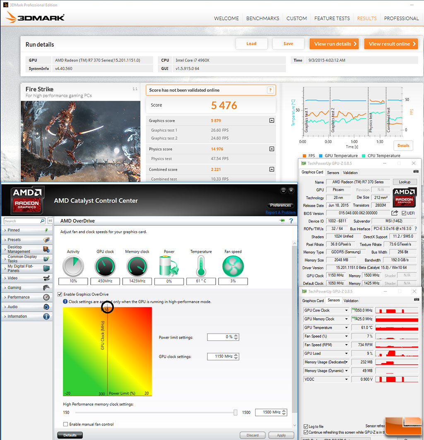This screenshot has height=440, width=424.
Task: Click the Memory clock gauge dial
Action: click(137, 266)
